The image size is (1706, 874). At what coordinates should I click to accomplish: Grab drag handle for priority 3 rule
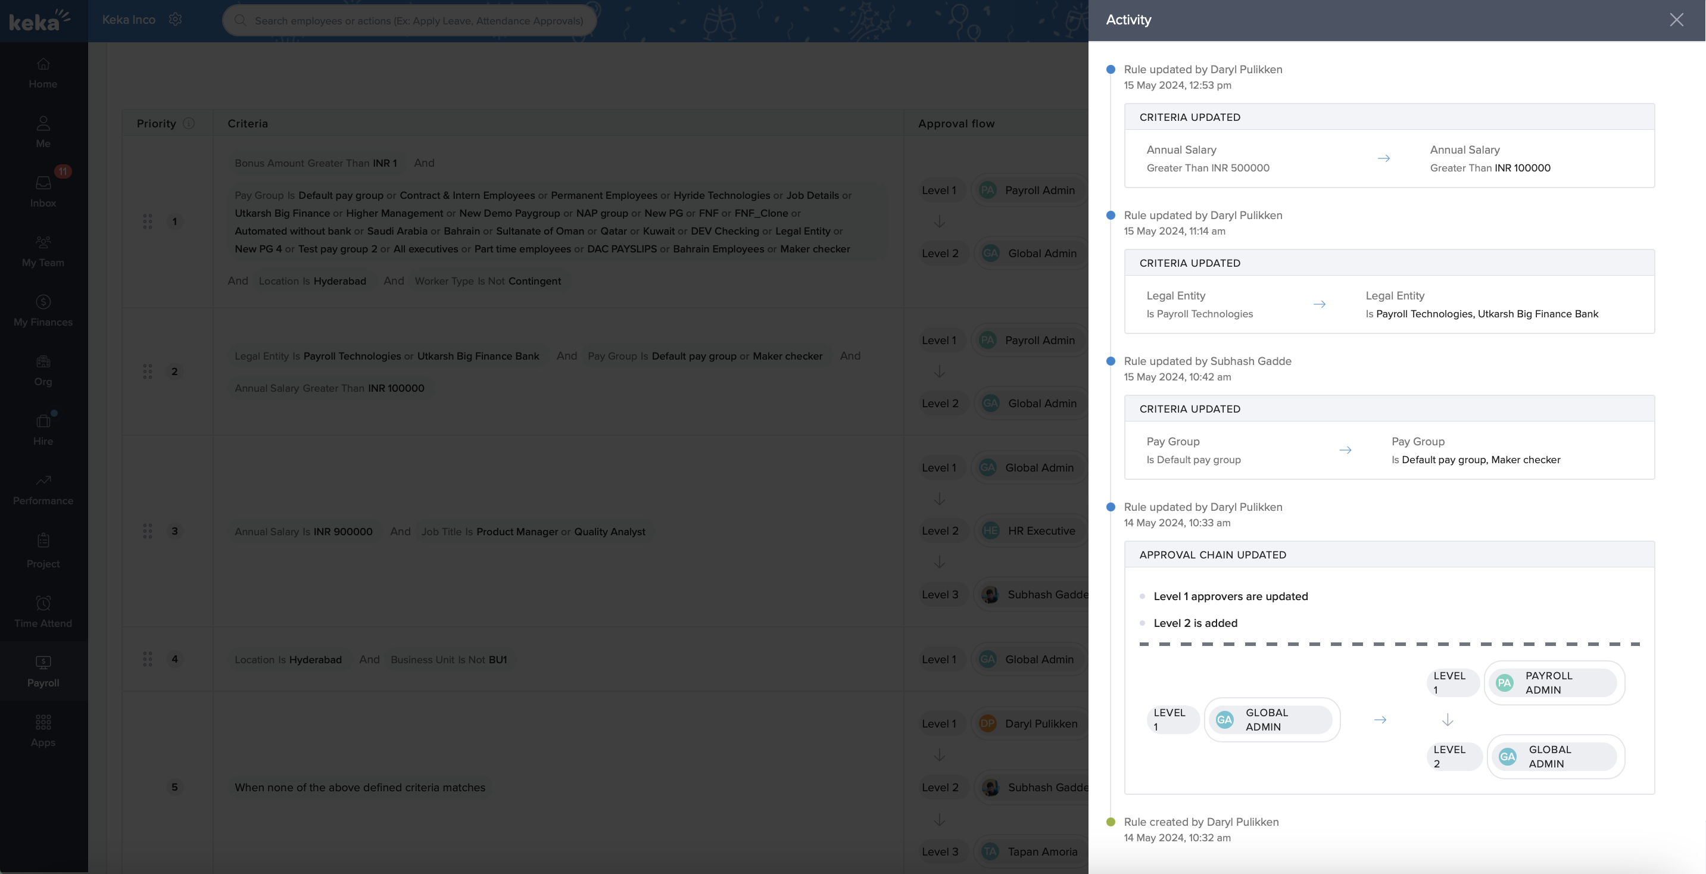click(147, 531)
